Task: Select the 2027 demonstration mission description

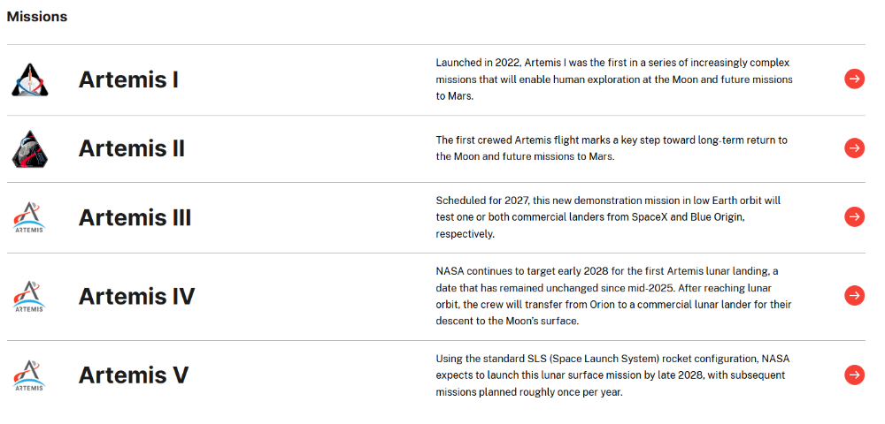Action: click(608, 217)
